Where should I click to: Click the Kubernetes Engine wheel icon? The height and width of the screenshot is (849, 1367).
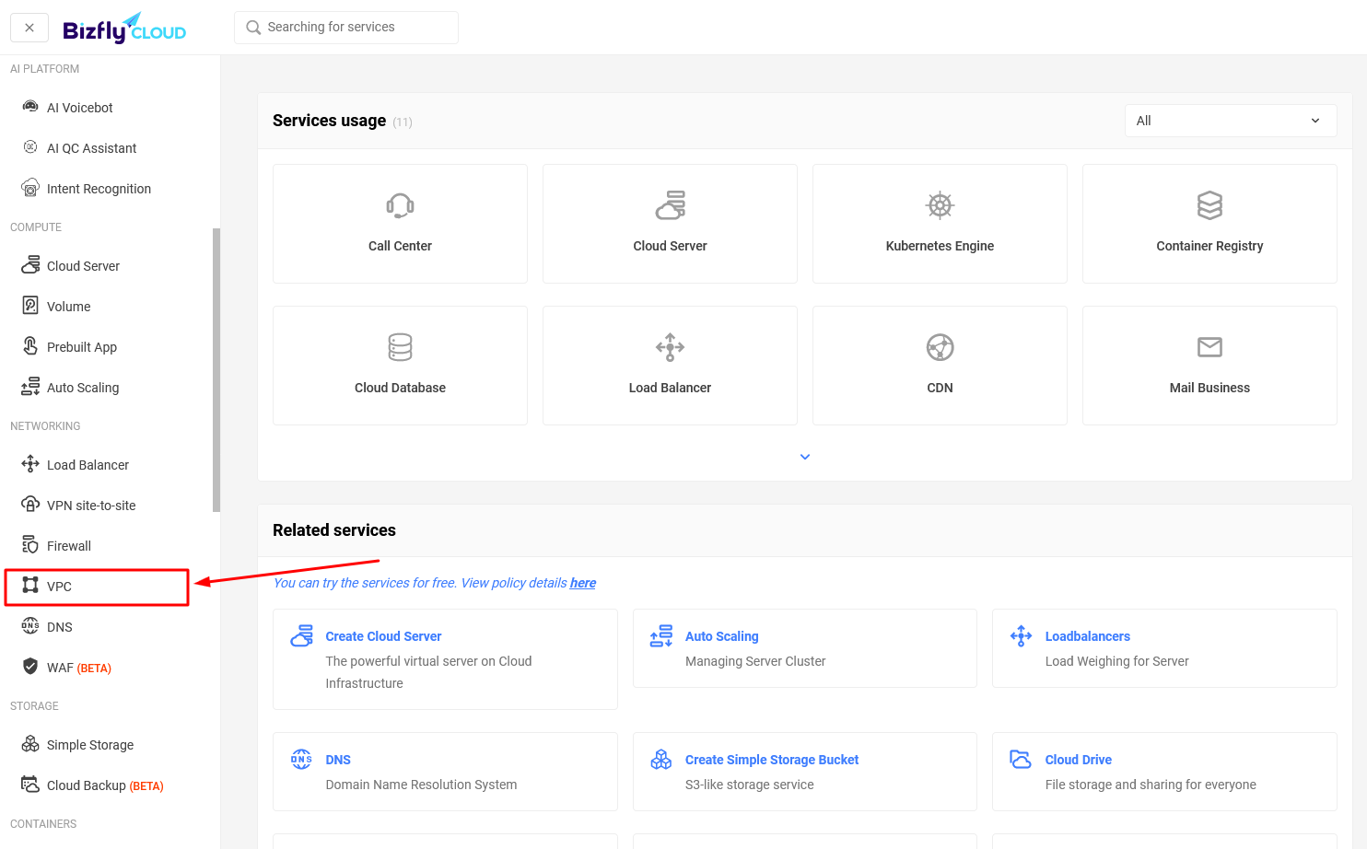pyautogui.click(x=940, y=205)
